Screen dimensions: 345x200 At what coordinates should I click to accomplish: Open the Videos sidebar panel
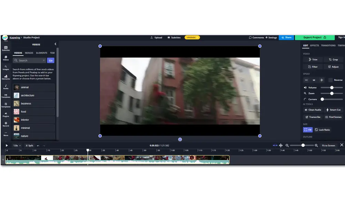6,58
